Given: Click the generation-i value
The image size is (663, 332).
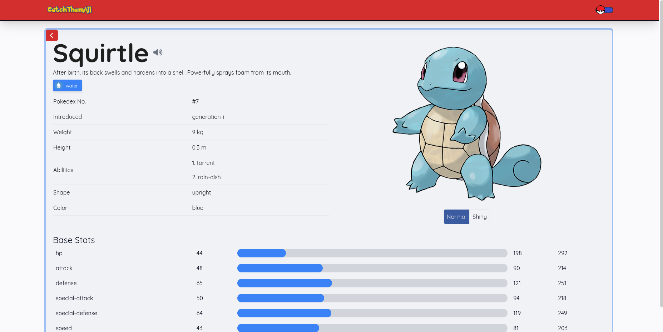Looking at the screenshot, I should [208, 117].
